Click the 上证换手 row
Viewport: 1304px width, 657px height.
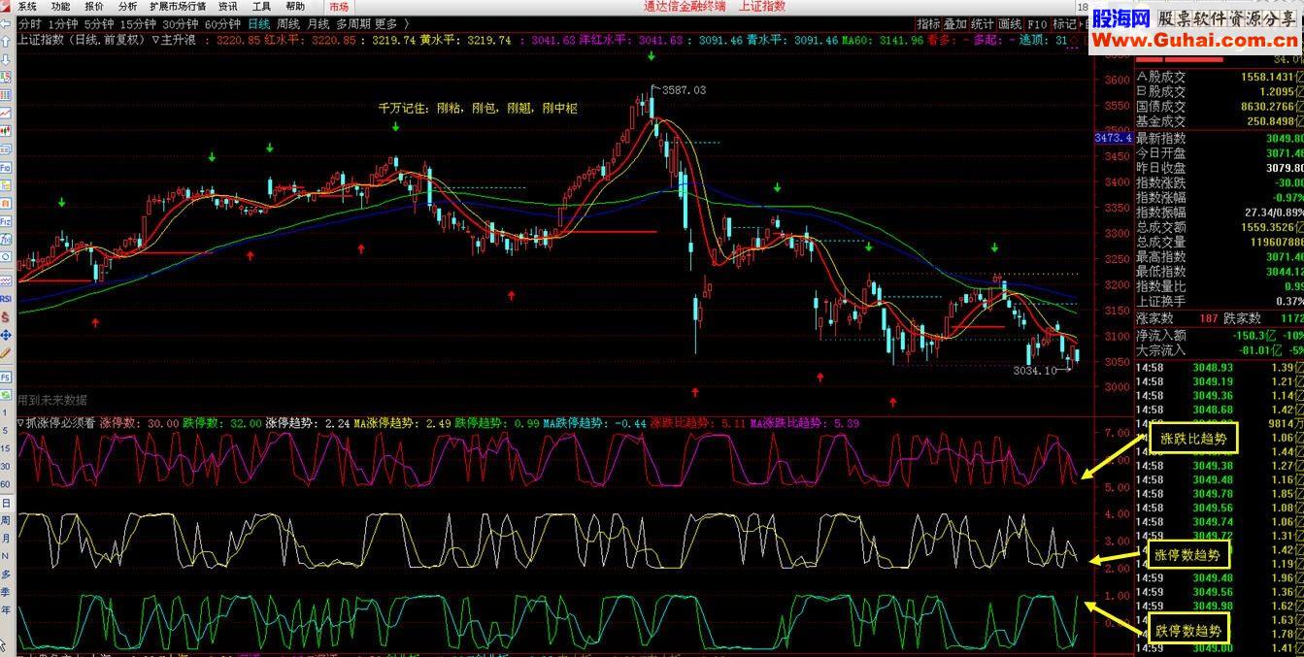tap(1220, 302)
